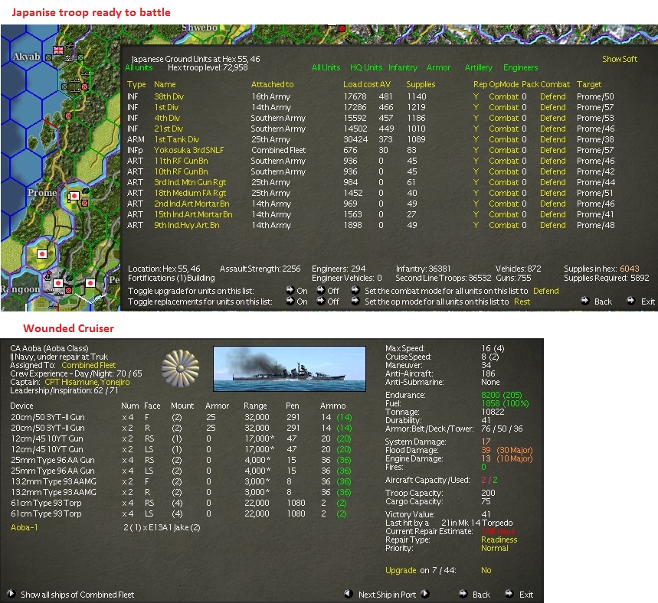The image size is (658, 603).
Task: Toggle the replacement Y flag for 1st Tank Div
Action: (x=476, y=139)
